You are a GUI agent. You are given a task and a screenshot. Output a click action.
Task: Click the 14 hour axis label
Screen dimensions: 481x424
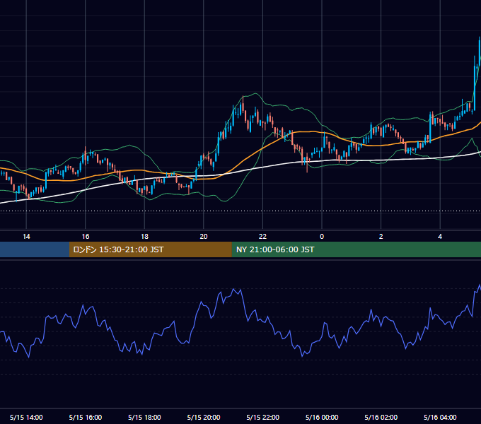coord(26,237)
